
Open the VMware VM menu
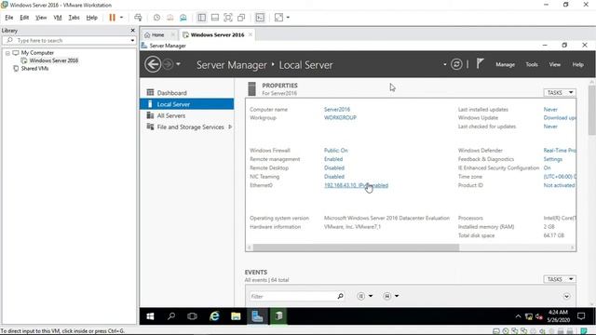(x=58, y=18)
